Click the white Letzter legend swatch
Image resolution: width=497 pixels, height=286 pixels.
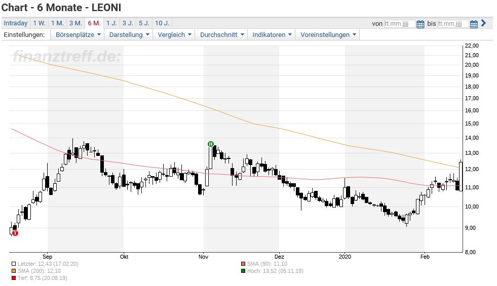pos(14,264)
